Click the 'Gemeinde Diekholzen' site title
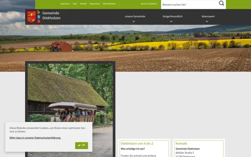251x157 pixels. point(51,15)
